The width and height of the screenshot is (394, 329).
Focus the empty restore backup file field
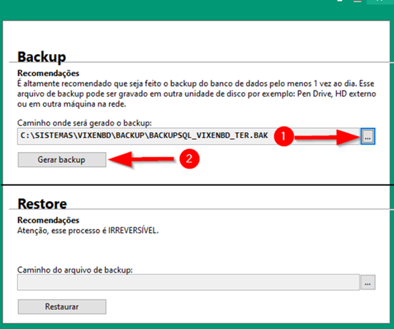[x=188, y=282]
